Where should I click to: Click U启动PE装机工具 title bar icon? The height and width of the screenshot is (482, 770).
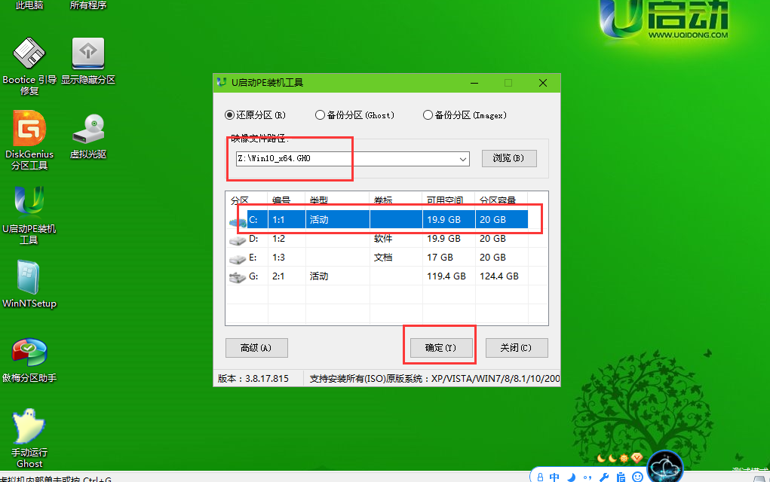click(222, 82)
